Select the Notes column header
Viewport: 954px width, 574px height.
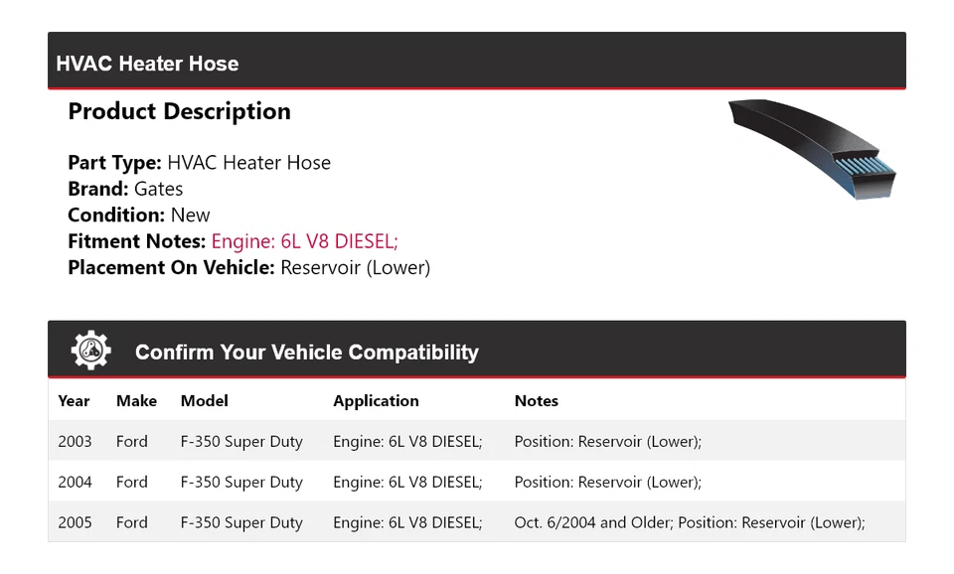536,401
